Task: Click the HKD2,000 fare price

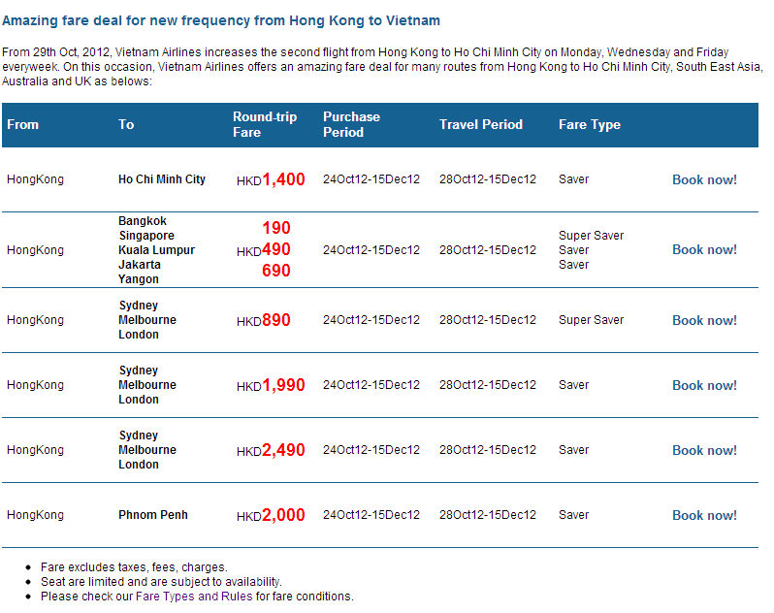Action: 272,515
